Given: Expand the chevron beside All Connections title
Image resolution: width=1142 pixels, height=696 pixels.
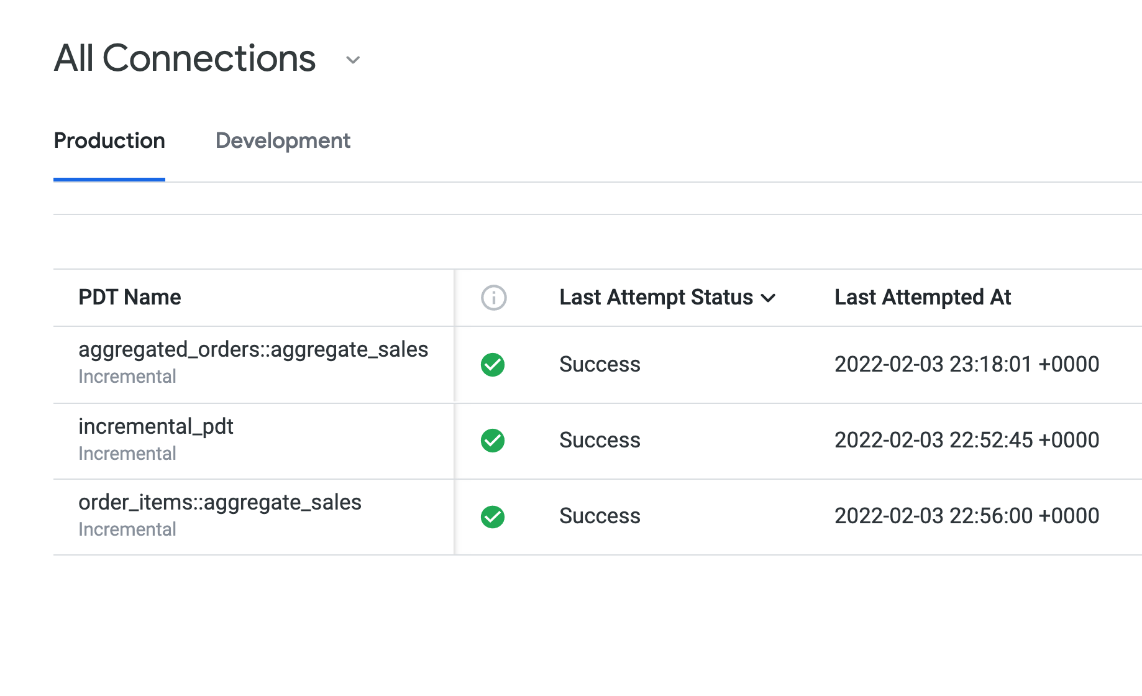Looking at the screenshot, I should pyautogui.click(x=352, y=60).
